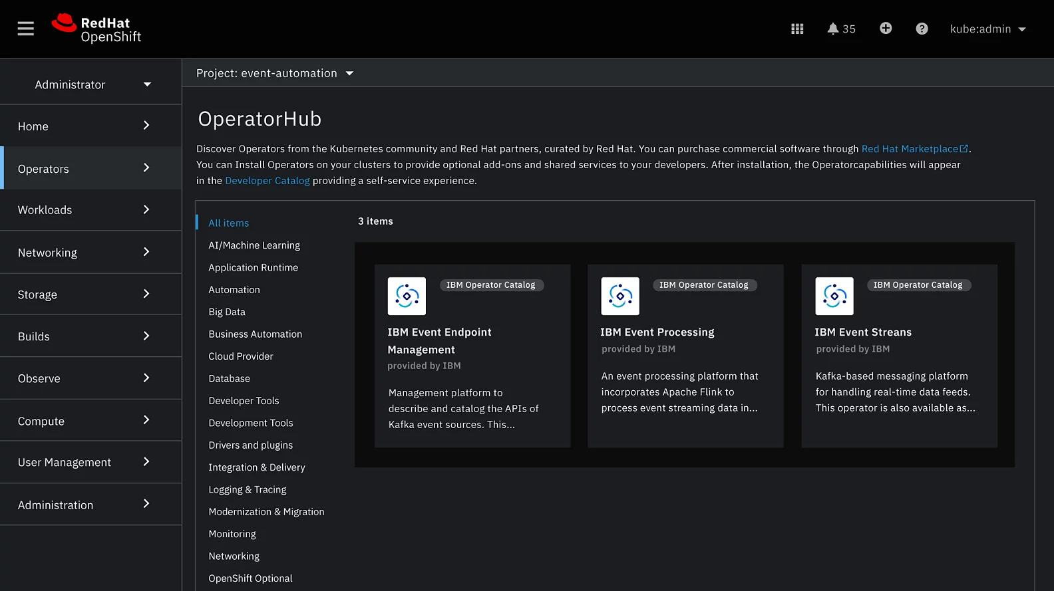
Task: Expand the Builds navigation section
Action: (90, 336)
